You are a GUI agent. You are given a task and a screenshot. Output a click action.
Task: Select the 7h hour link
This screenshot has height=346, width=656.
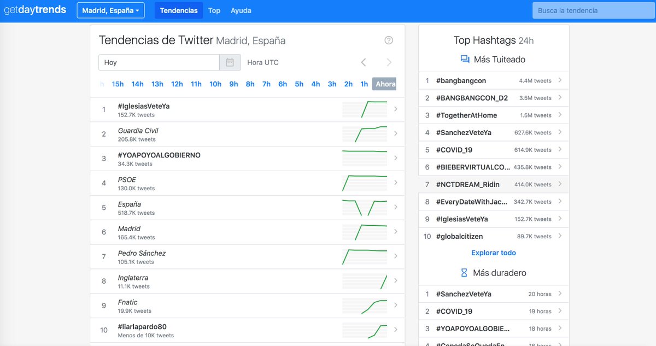click(x=266, y=84)
